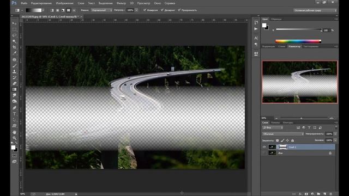Image resolution: width=349 pixels, height=196 pixels.
Task: Click the create new layer icon
Action: pos(325,194)
